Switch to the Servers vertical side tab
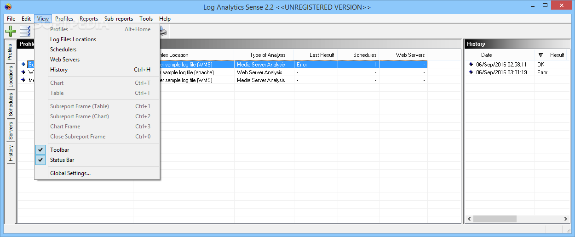 pos(11,131)
